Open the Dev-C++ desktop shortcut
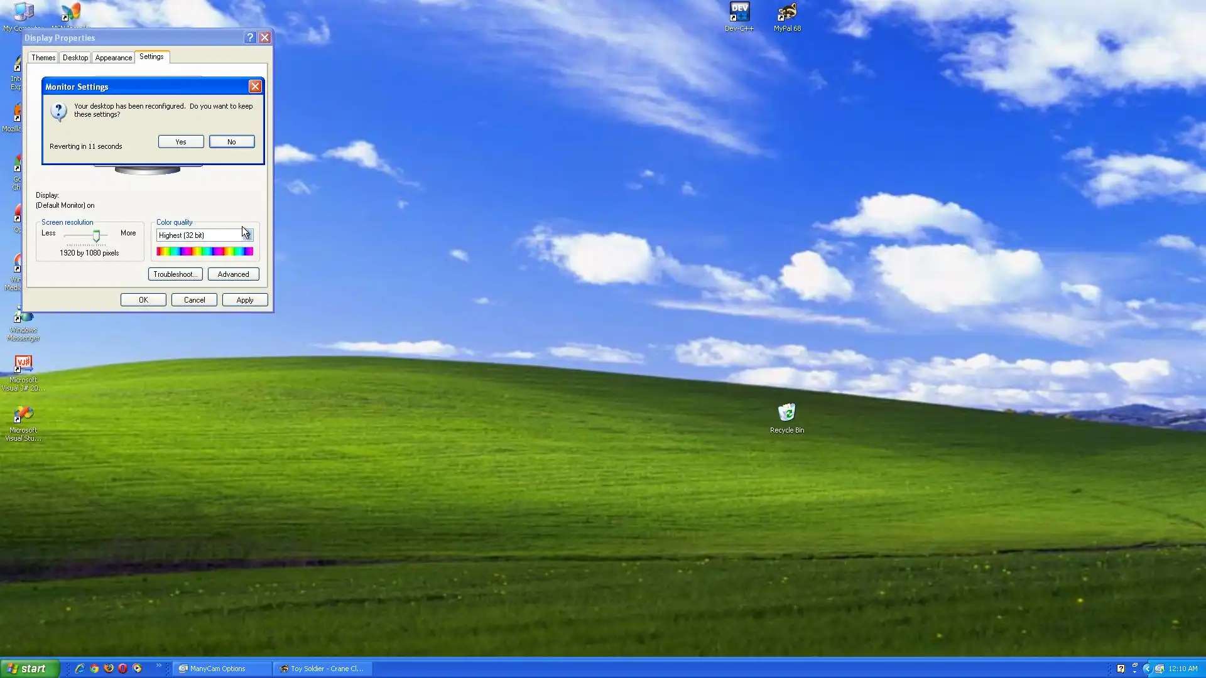This screenshot has height=678, width=1206. pos(739,13)
